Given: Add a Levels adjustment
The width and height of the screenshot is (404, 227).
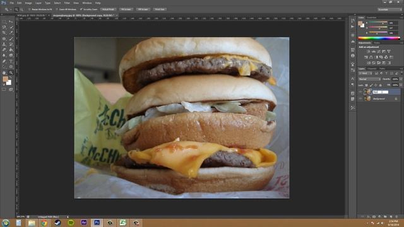Looking at the screenshot, I should click(x=374, y=52).
